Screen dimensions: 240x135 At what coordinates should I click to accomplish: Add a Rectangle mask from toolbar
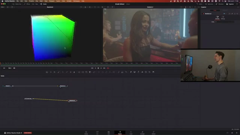point(99,72)
